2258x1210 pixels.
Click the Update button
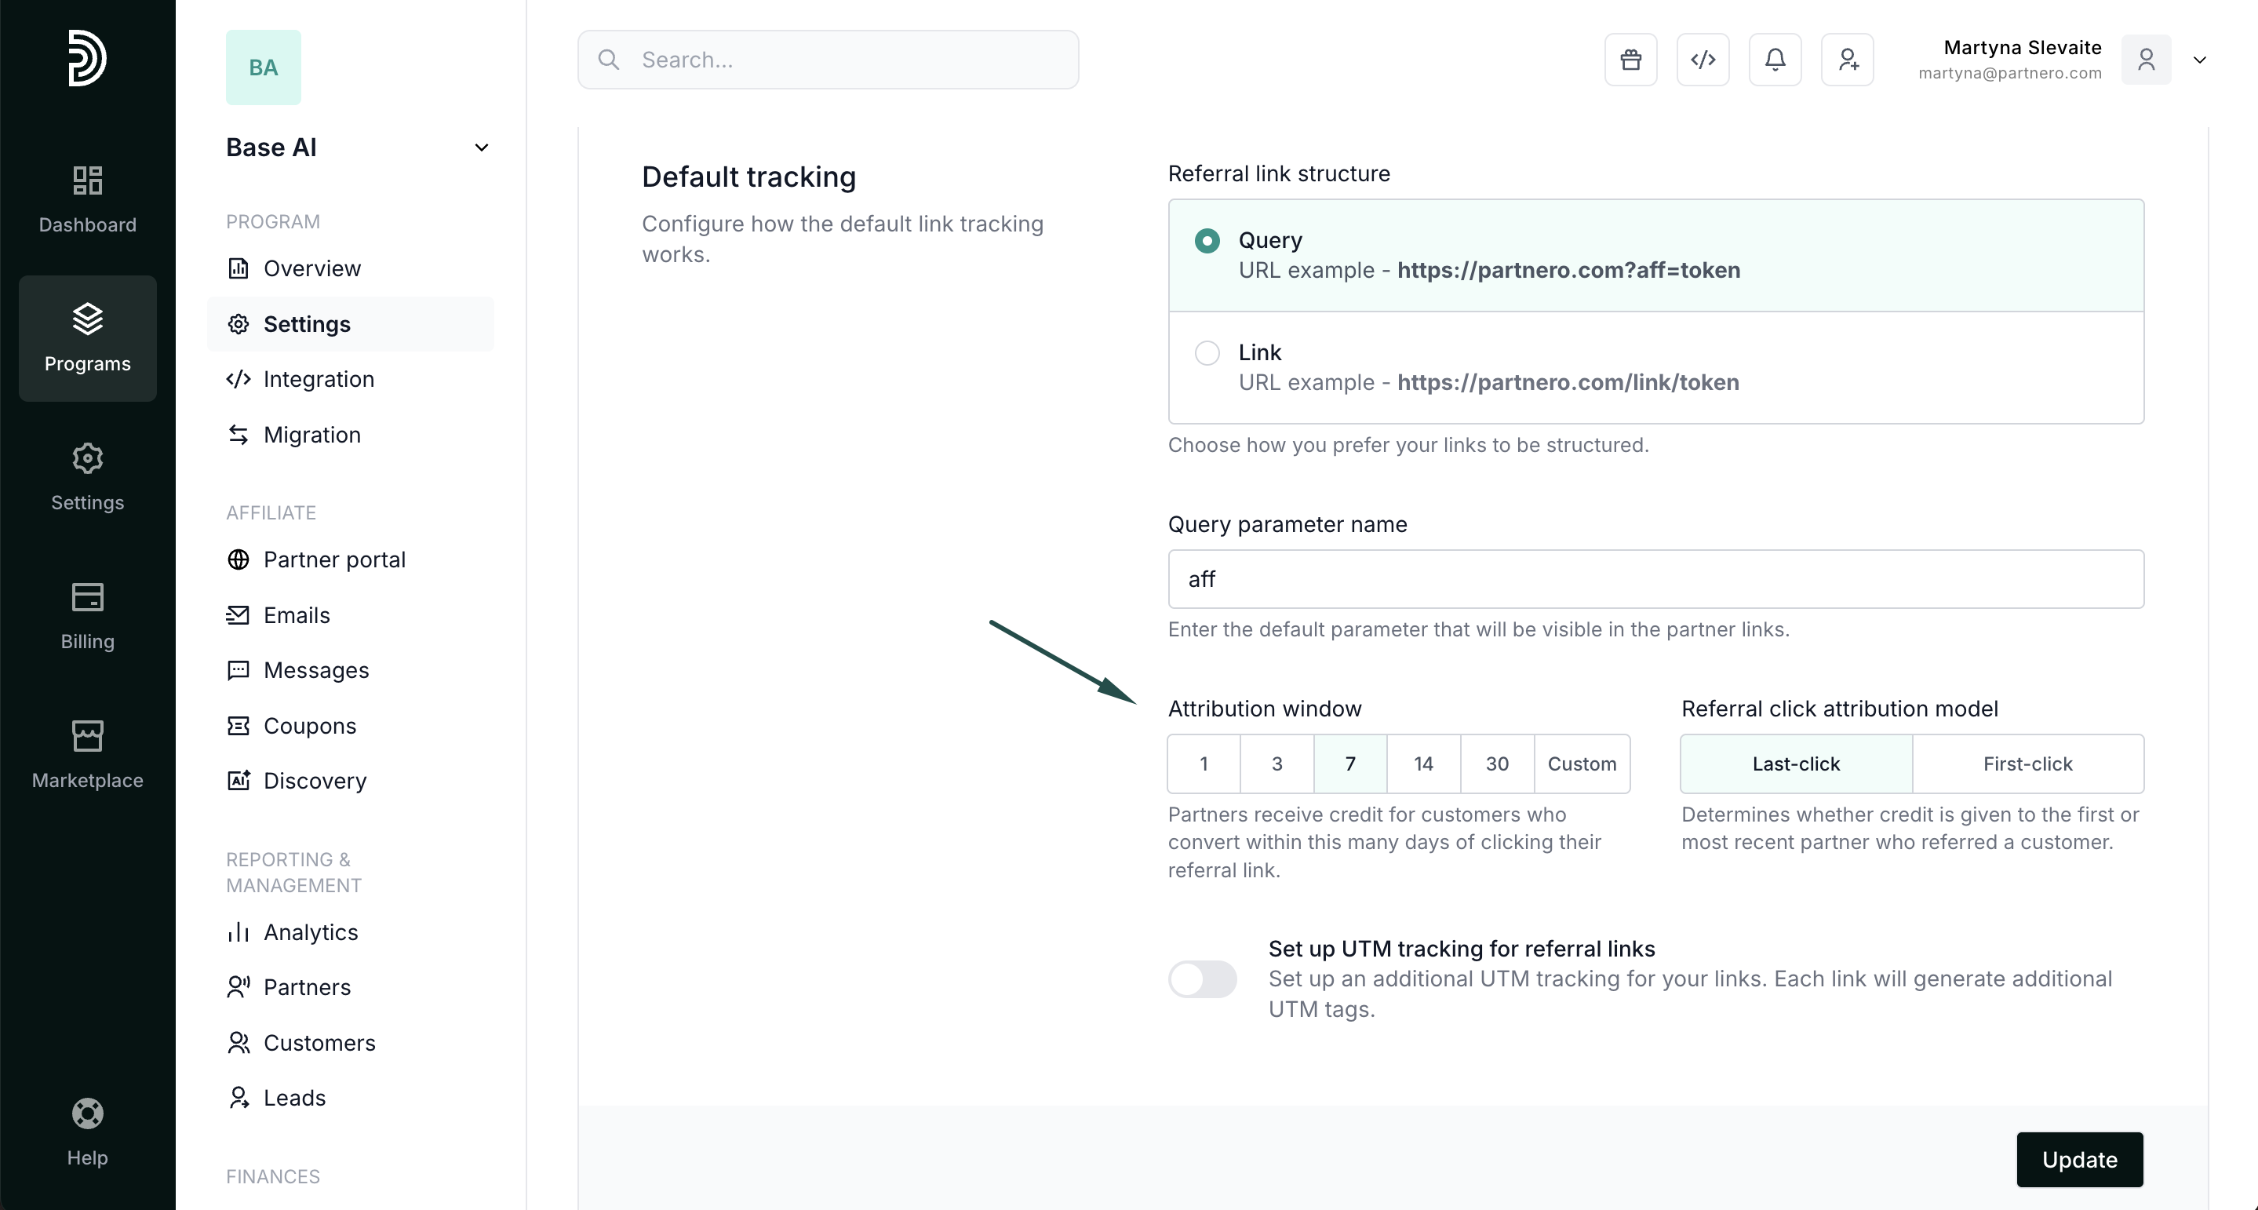coord(2079,1159)
